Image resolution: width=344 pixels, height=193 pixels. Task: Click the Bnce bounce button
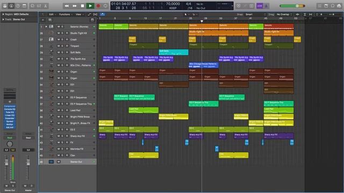coord(13,182)
